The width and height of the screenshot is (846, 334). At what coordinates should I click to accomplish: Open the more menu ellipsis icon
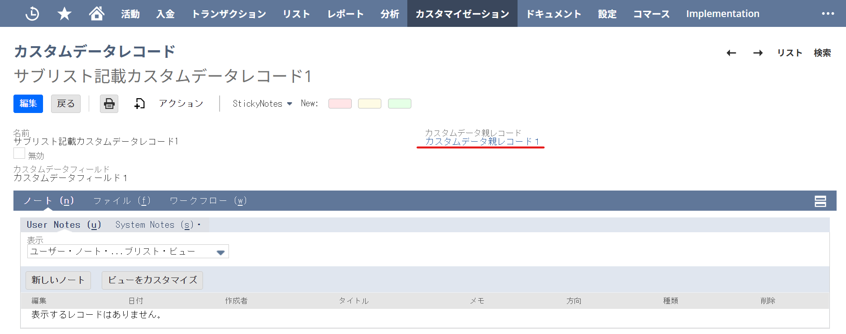pos(828,13)
